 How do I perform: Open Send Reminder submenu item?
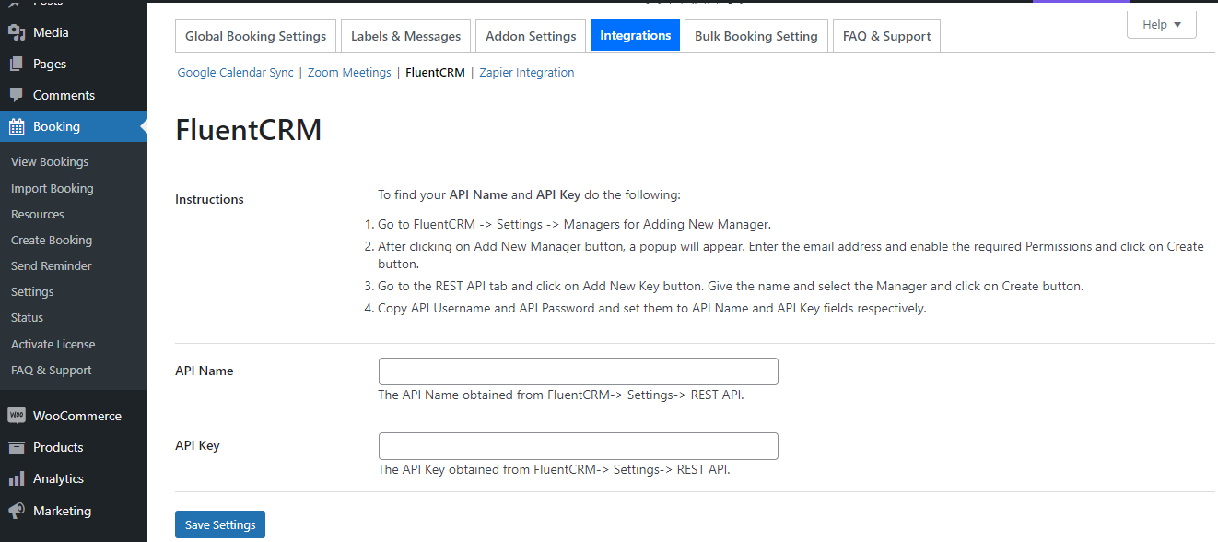point(52,265)
